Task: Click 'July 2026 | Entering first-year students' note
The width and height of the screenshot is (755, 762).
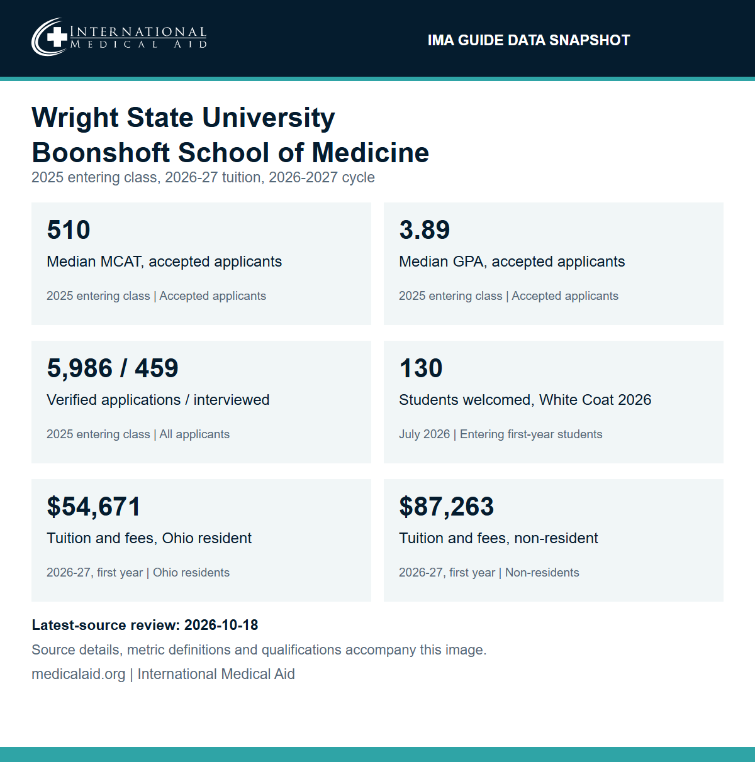Action: click(x=501, y=434)
